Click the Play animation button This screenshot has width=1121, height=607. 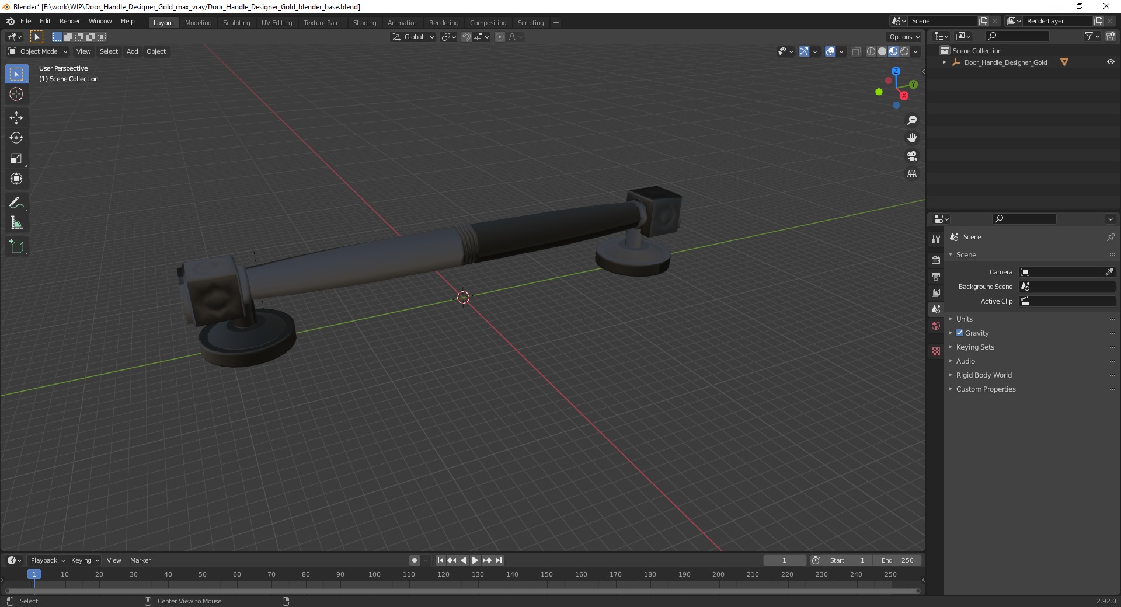pyautogui.click(x=475, y=560)
